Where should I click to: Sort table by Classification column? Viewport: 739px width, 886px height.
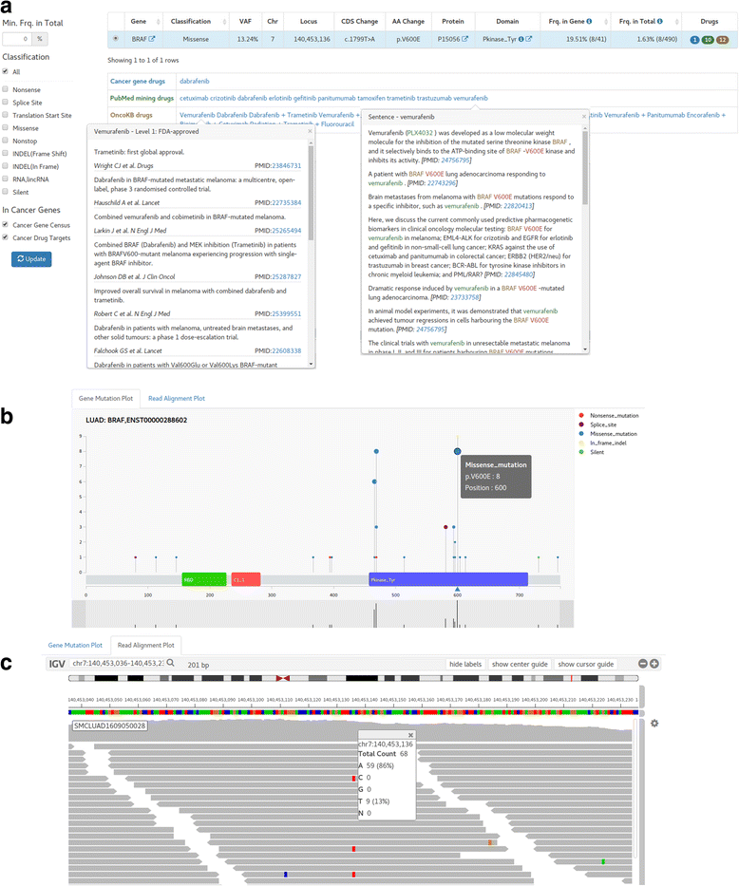click(197, 22)
